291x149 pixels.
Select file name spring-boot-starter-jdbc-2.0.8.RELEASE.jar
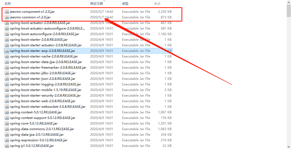(43, 73)
